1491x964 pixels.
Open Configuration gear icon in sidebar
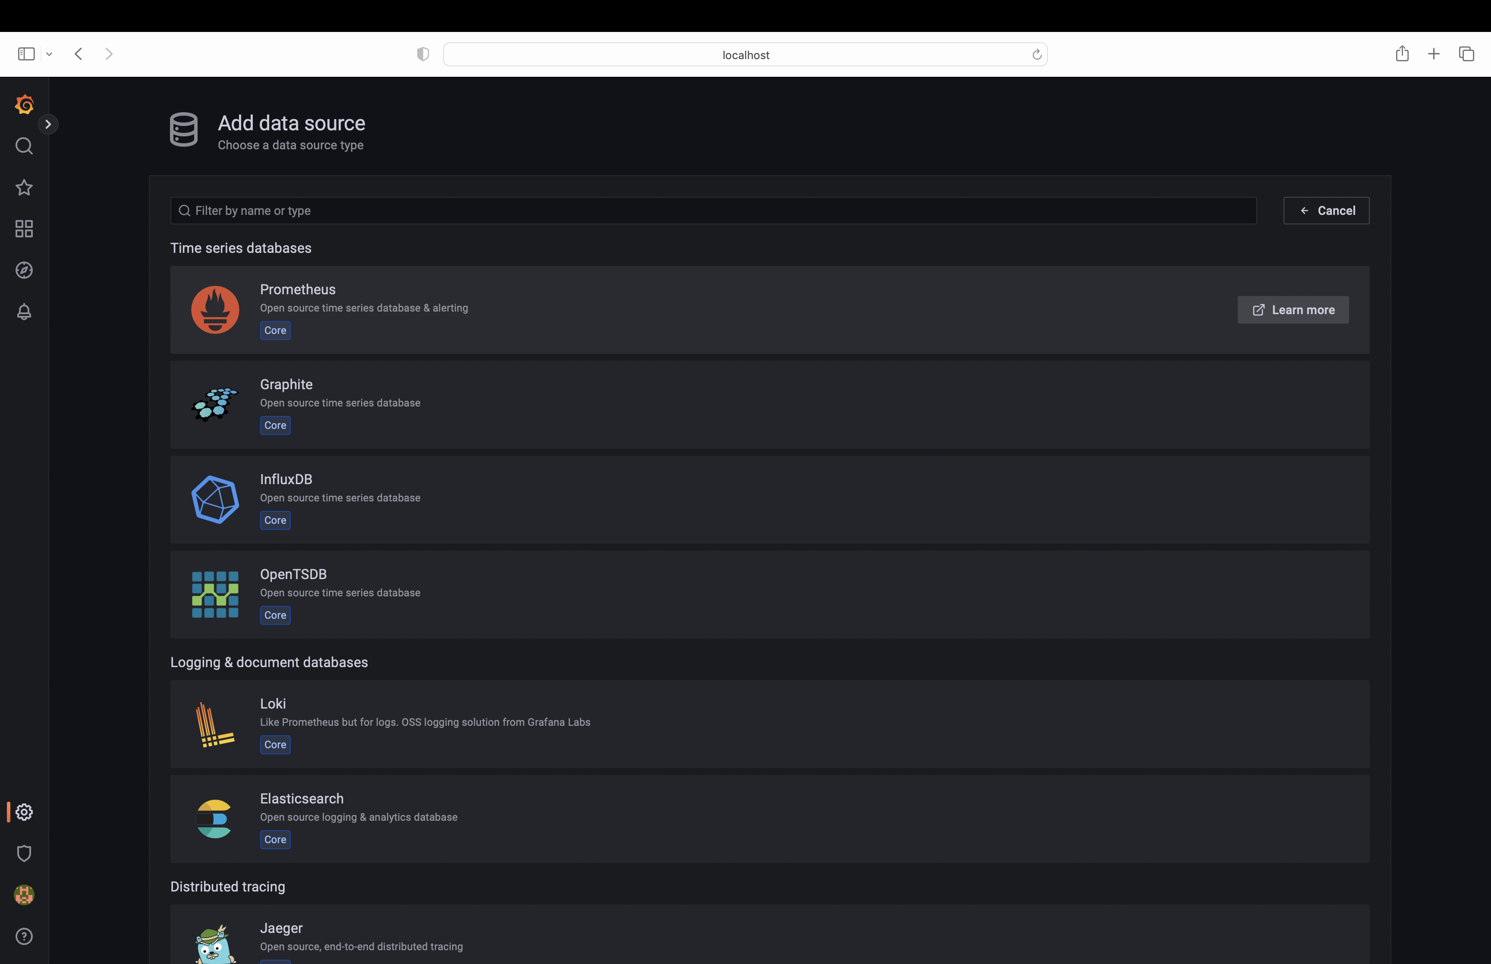pyautogui.click(x=24, y=812)
